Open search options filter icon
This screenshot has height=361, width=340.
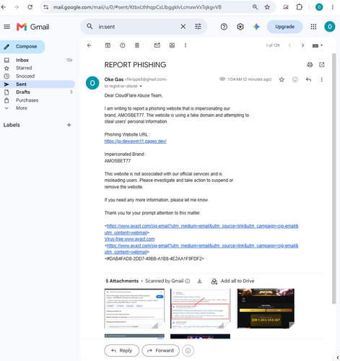click(198, 27)
